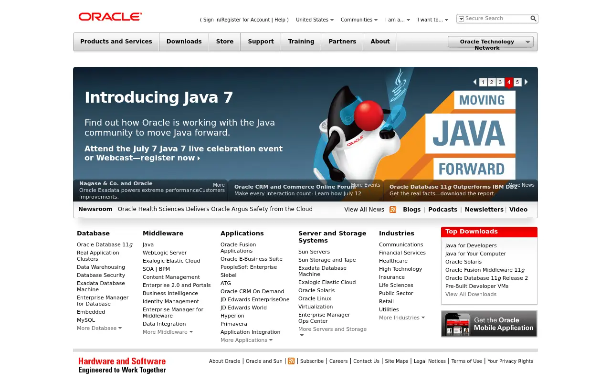Expand More Industries list

[x=402, y=318]
